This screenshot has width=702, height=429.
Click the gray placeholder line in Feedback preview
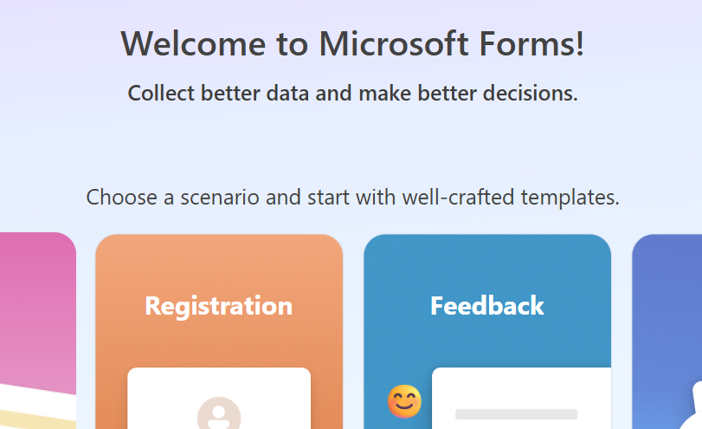coord(516,414)
